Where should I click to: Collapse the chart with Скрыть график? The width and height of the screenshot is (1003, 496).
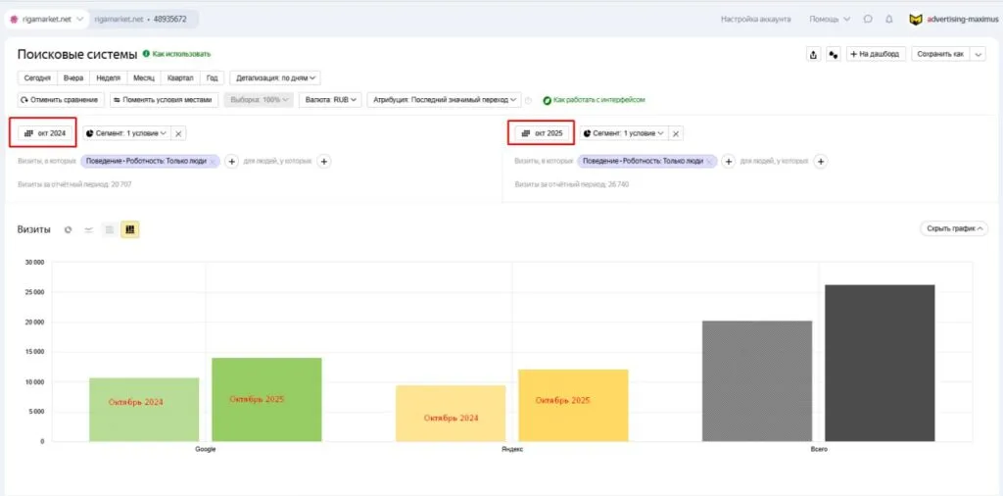pyautogui.click(x=954, y=228)
